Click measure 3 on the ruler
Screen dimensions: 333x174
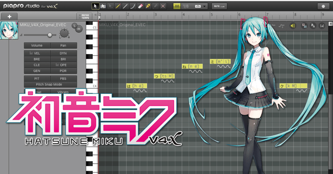pyautogui.click(x=156, y=15)
